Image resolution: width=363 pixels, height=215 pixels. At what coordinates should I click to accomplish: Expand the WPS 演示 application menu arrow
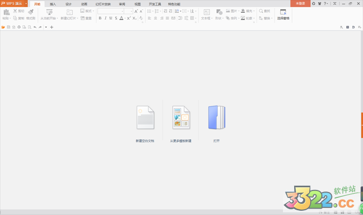pos(26,3)
